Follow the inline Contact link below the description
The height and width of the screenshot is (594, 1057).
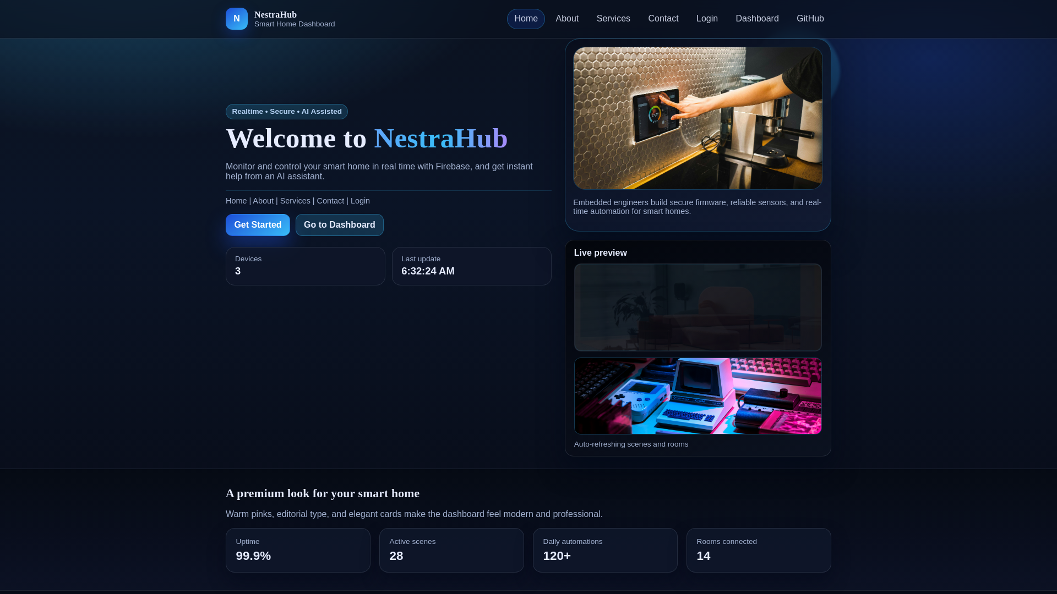tap(330, 201)
